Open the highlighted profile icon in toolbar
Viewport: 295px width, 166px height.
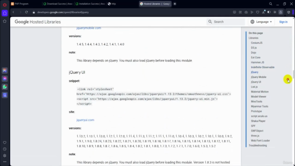coord(281,12)
